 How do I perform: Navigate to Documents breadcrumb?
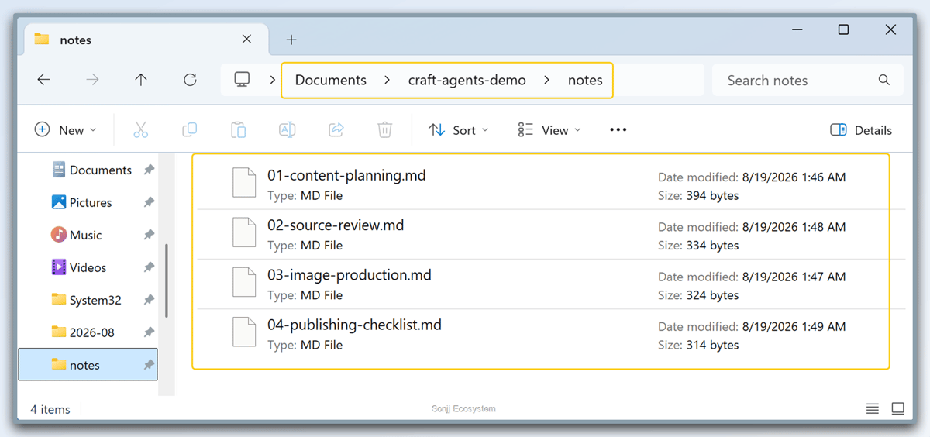(x=331, y=80)
